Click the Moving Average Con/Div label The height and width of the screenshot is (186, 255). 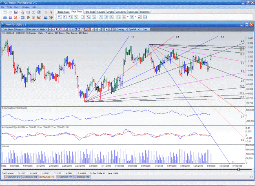pos(14,127)
